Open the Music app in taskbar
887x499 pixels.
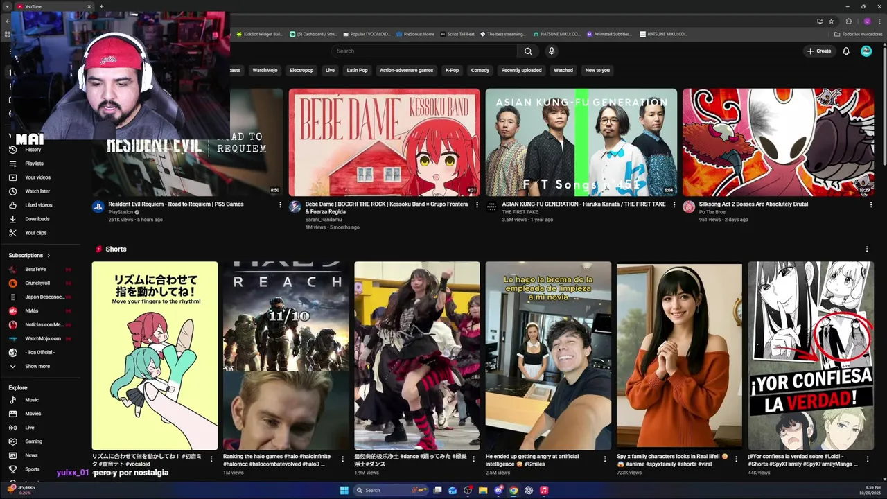point(544,490)
